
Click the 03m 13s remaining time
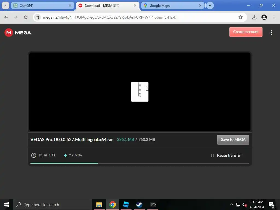click(x=47, y=155)
